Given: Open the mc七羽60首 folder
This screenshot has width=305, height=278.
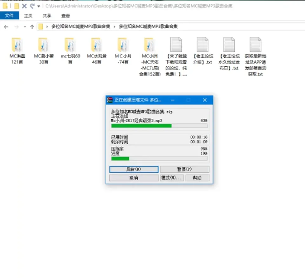Looking at the screenshot, I should click(70, 51).
